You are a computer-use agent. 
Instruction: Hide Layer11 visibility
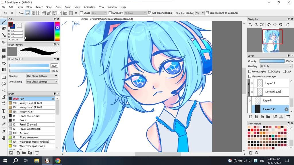tap(252, 83)
